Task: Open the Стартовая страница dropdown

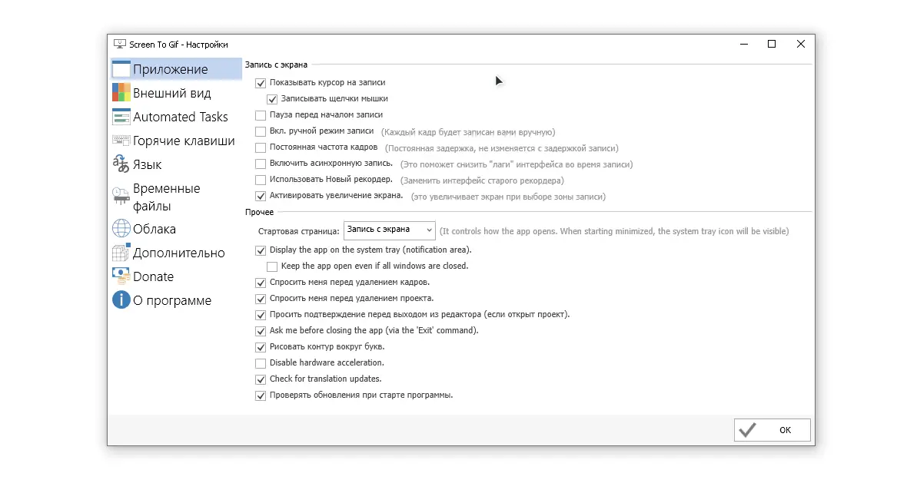Action: pyautogui.click(x=389, y=230)
